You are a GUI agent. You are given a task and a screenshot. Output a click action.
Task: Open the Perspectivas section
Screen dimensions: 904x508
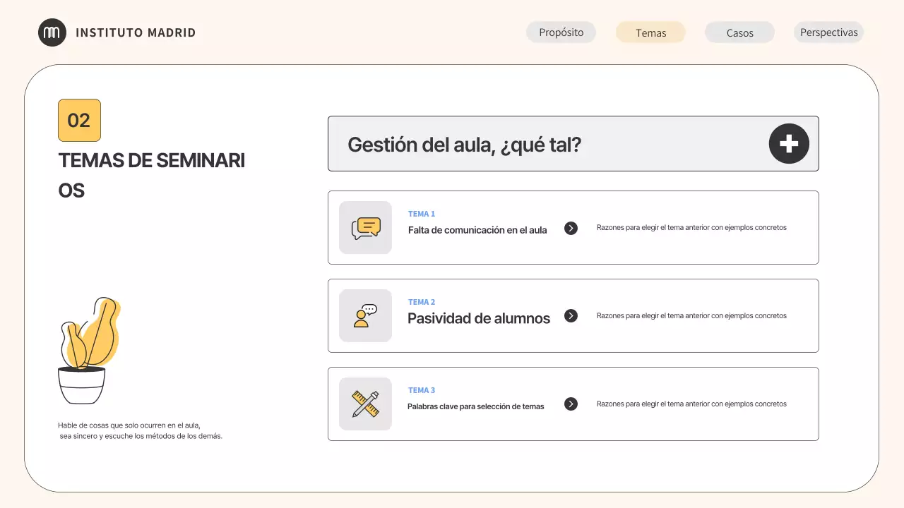click(x=828, y=32)
